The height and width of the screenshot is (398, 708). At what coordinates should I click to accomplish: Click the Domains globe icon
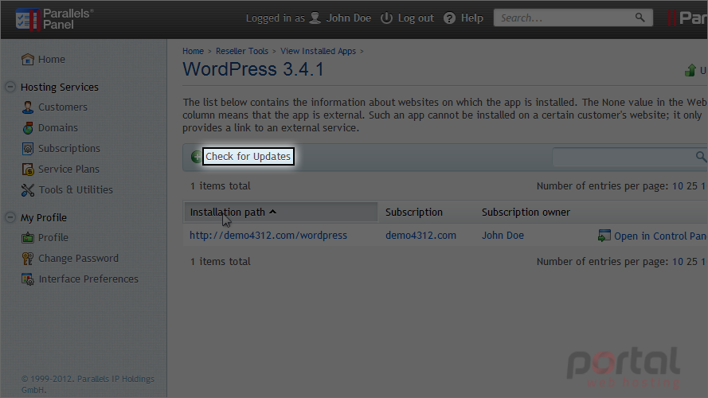[x=28, y=127]
